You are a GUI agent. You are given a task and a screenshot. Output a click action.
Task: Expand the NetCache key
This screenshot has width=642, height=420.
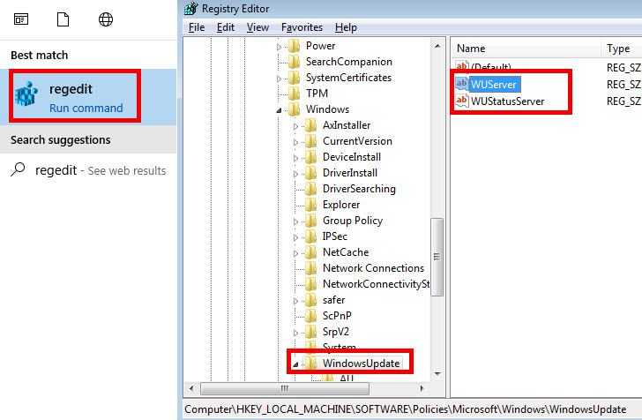(295, 253)
